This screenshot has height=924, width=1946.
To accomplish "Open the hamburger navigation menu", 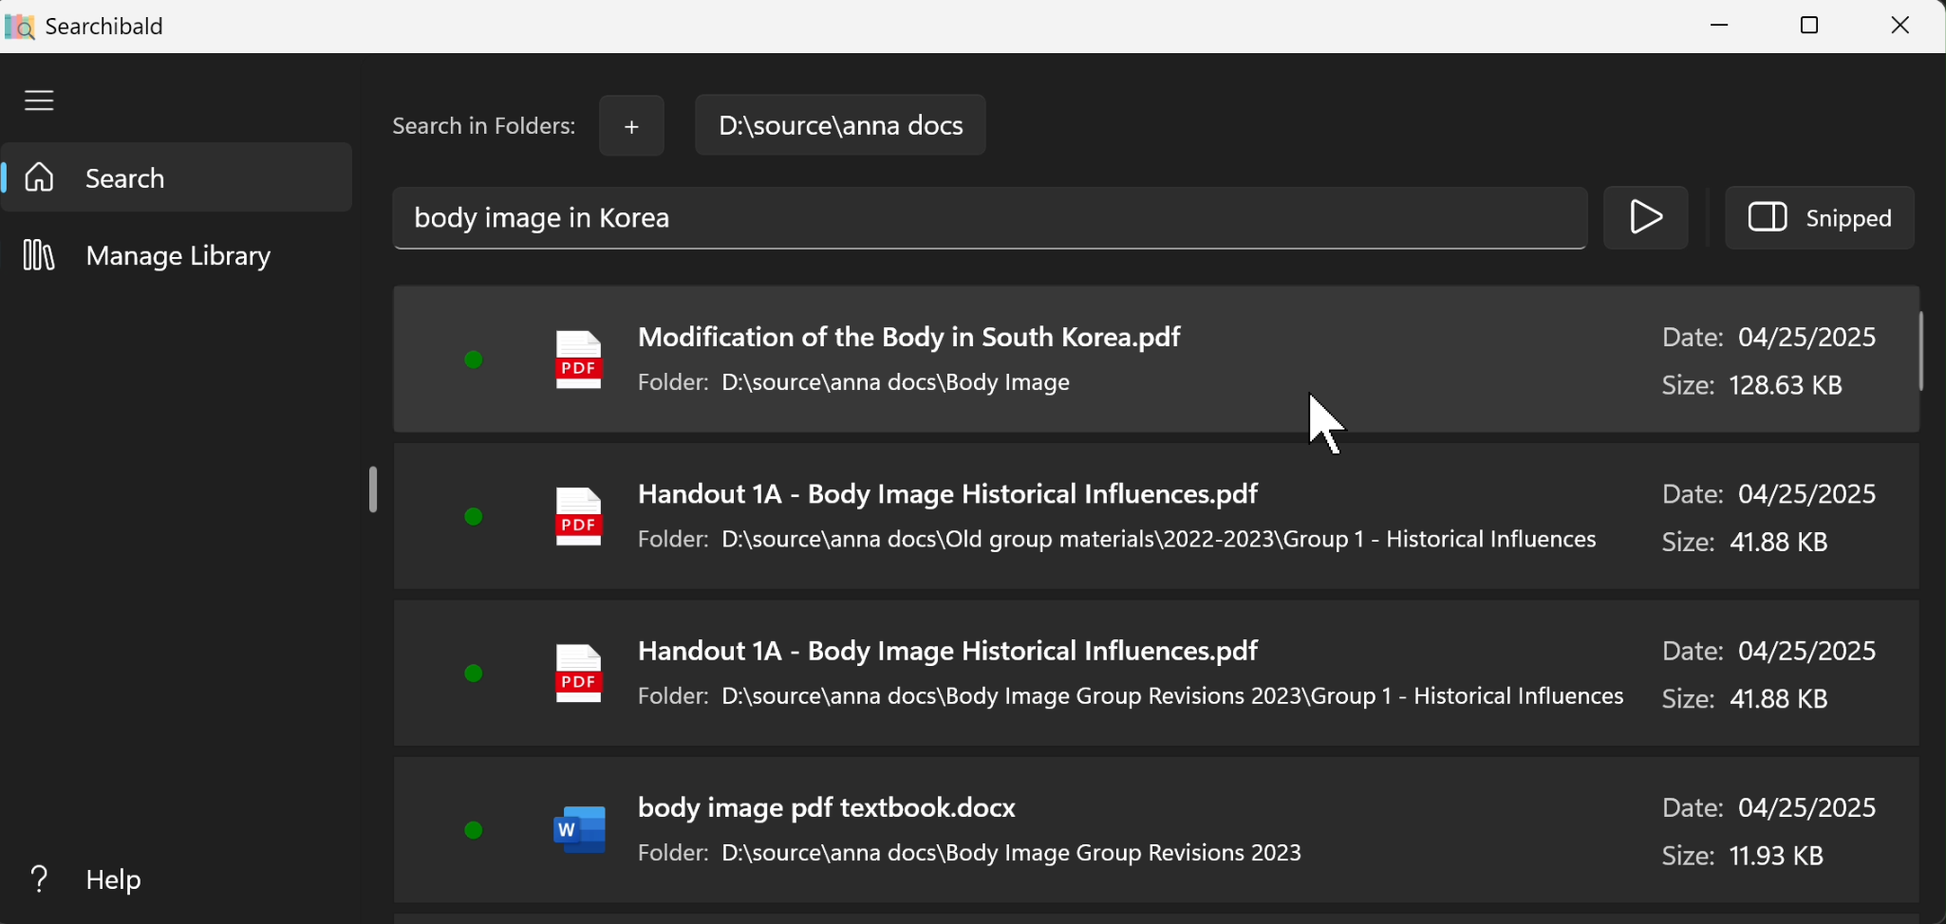I will [x=39, y=101].
